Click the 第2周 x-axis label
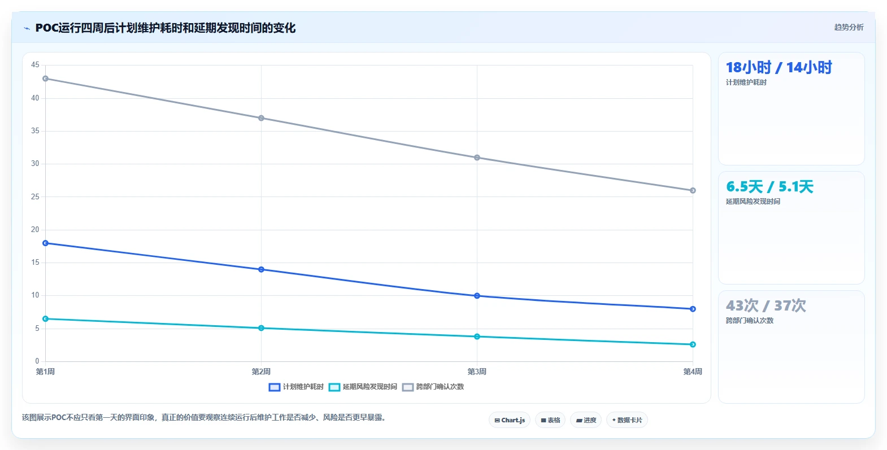The image size is (887, 450). [x=261, y=372]
